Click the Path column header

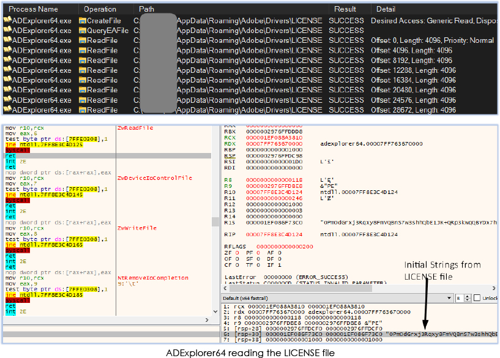146,9
